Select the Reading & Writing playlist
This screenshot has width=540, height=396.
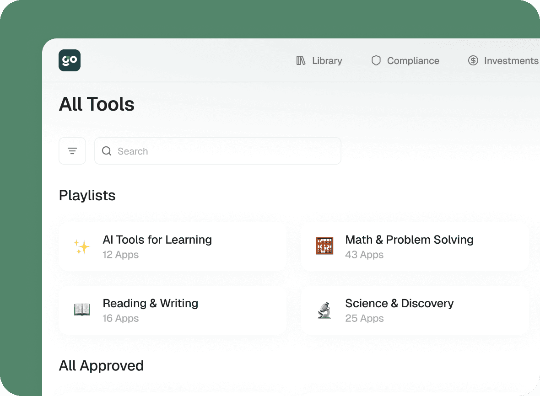tap(173, 310)
